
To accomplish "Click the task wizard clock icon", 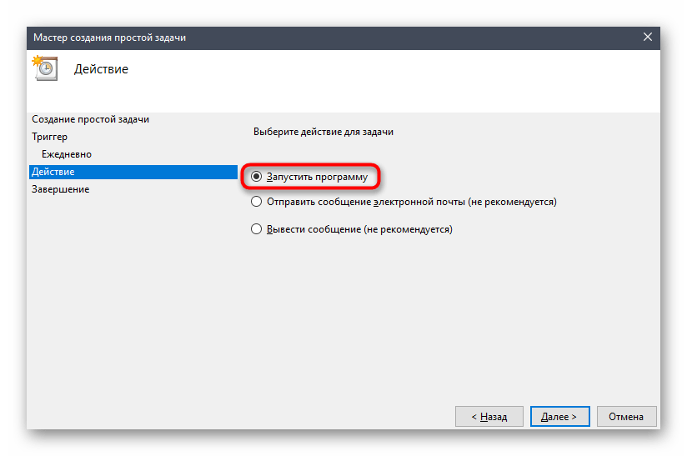I will click(44, 68).
